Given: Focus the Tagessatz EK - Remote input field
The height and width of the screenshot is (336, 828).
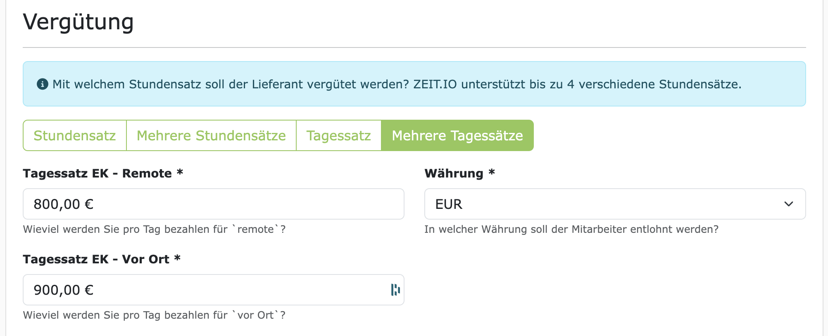Looking at the screenshot, I should (x=213, y=204).
